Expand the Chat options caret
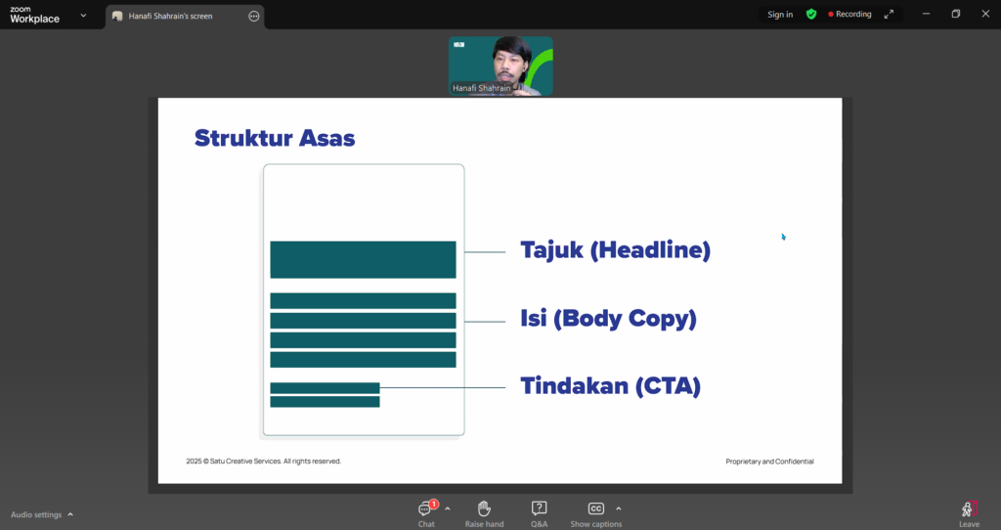The height and width of the screenshot is (530, 1001). pos(448,508)
